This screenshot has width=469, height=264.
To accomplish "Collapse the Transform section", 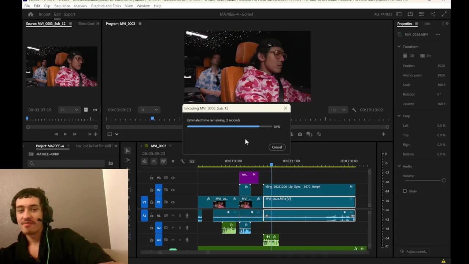I will [399, 47].
